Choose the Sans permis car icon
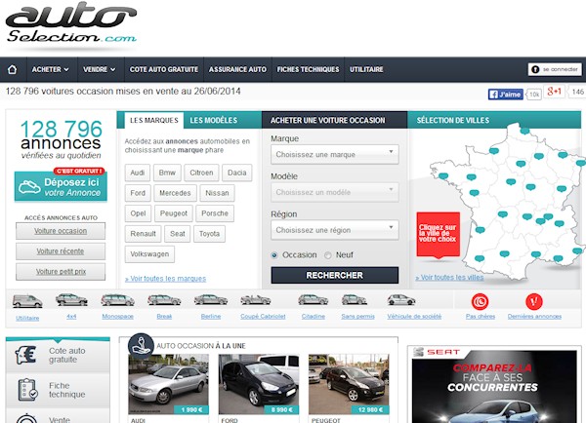Screen dimensions: 586x423 point(355,299)
